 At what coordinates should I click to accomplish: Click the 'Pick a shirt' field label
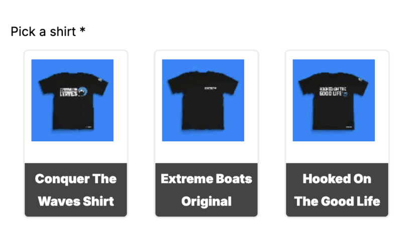coord(43,32)
